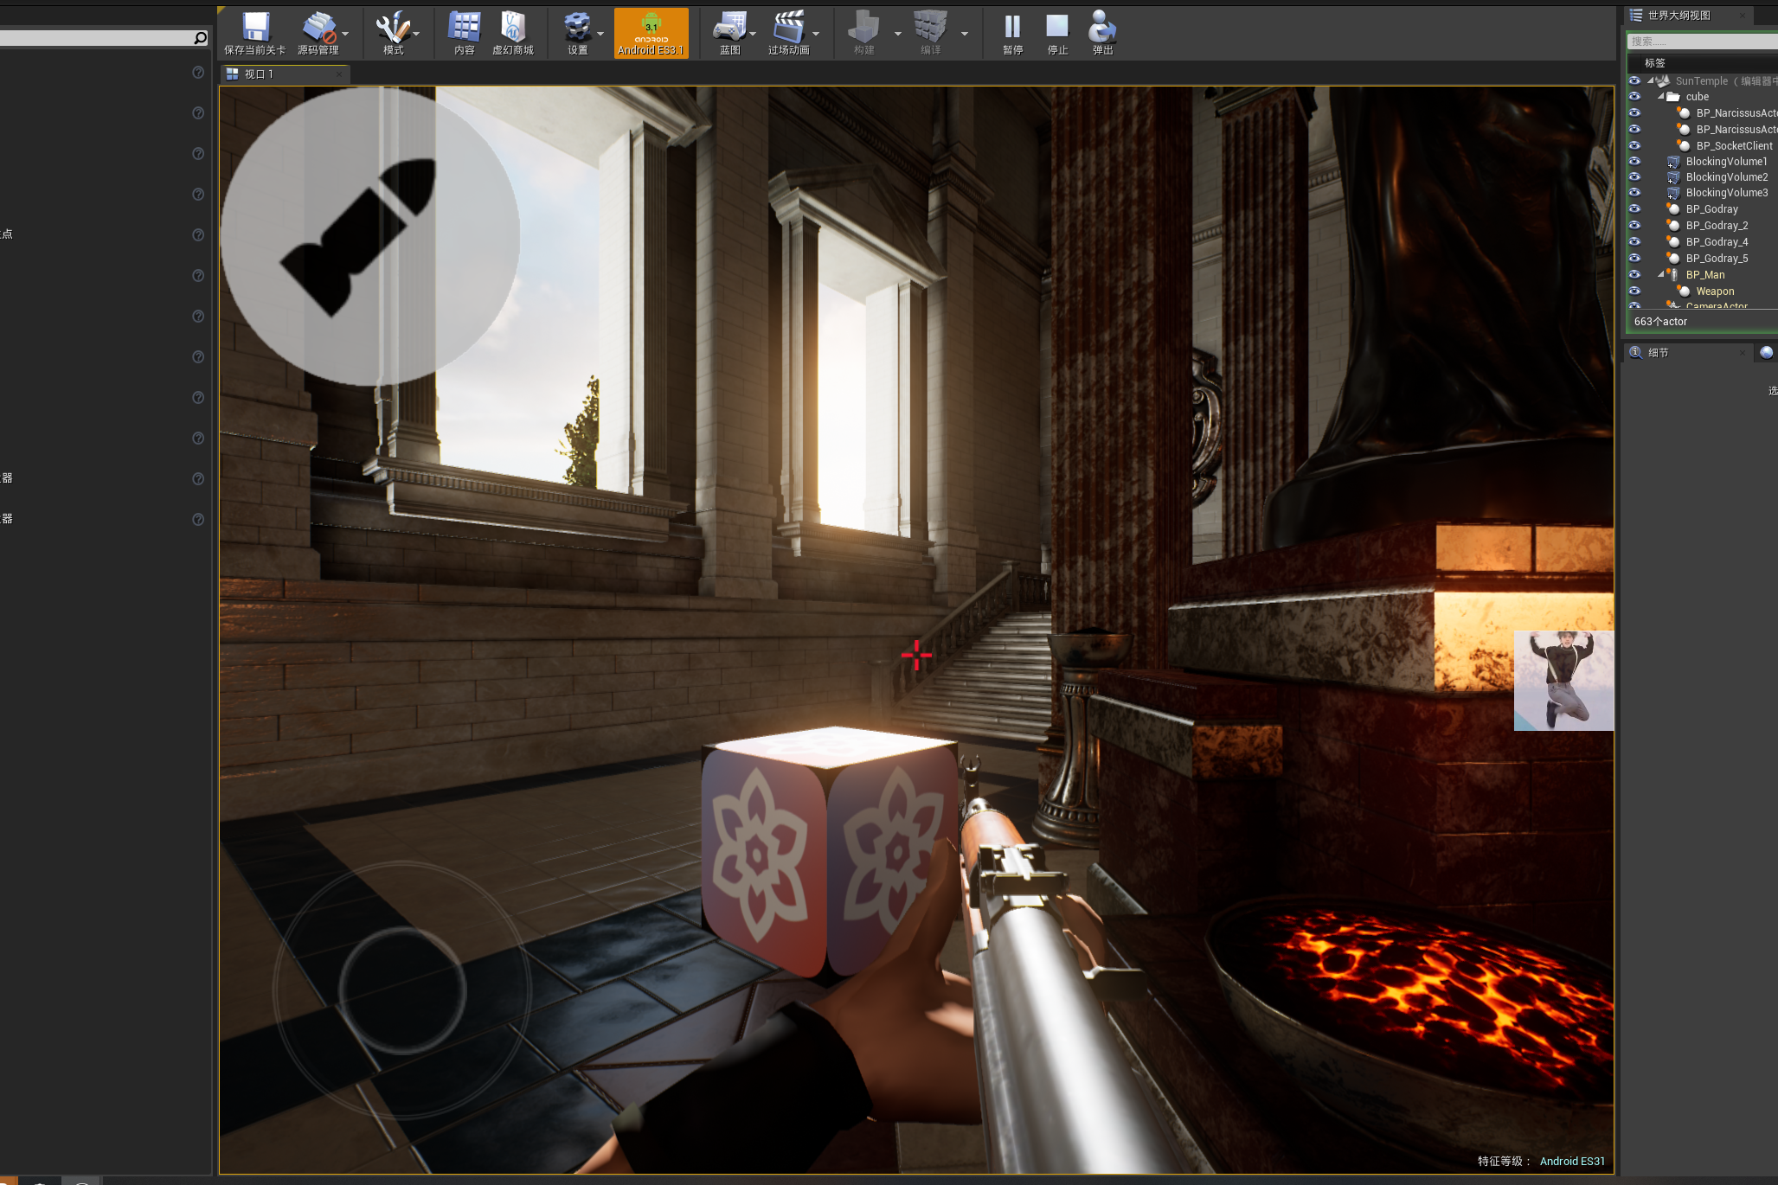Open the Settings (设置) gear icon

pos(576,28)
